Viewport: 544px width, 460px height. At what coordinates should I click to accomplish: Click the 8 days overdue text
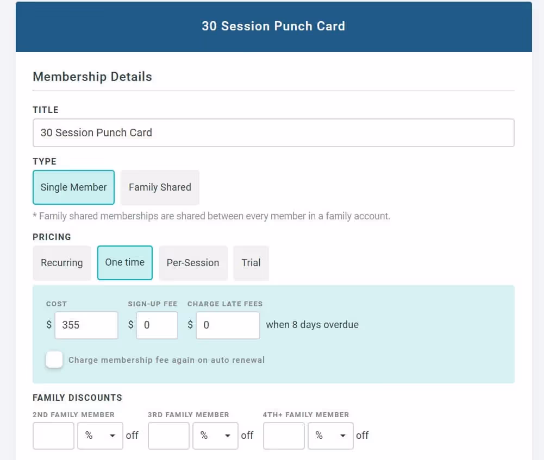pyautogui.click(x=312, y=325)
